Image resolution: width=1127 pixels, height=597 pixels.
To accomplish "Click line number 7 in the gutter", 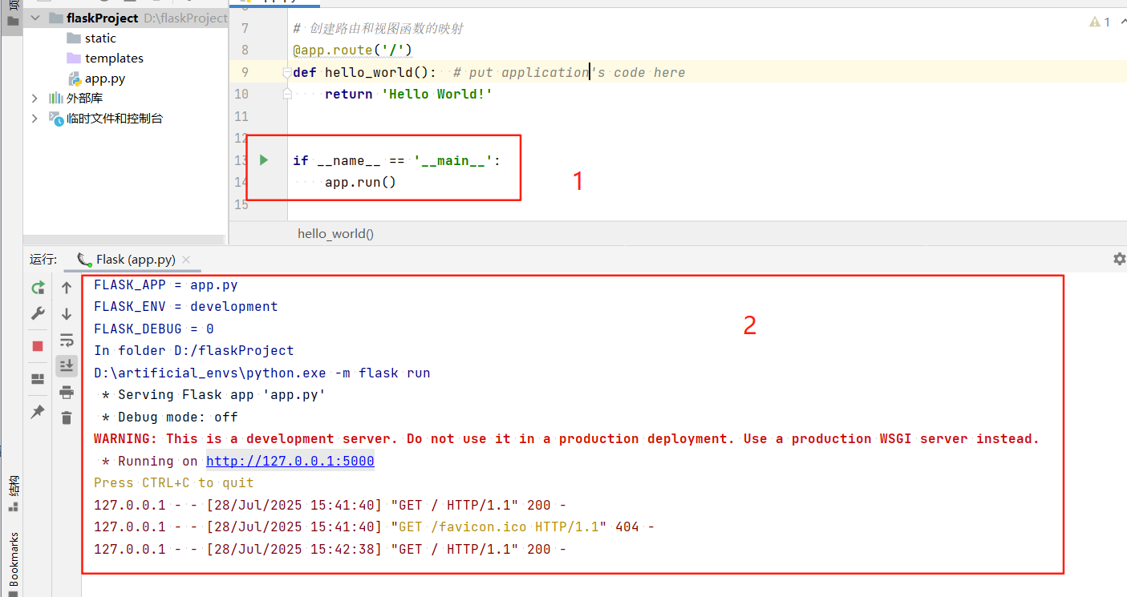I will 244,28.
